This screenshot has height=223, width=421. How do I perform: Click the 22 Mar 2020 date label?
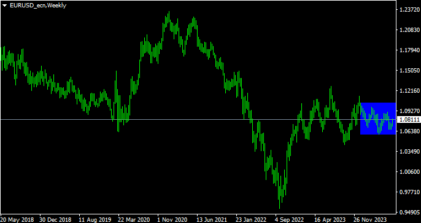134,219
